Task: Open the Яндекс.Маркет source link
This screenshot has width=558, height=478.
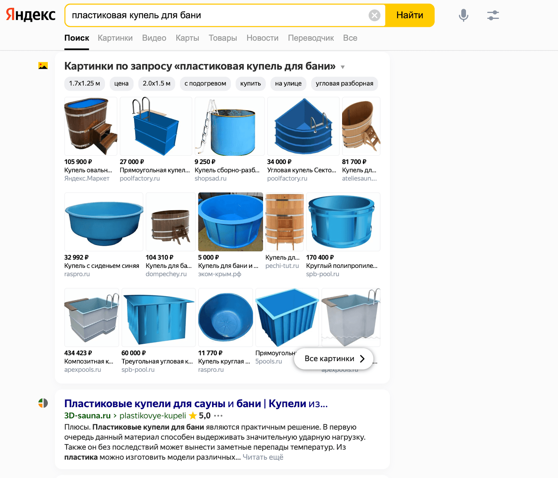Action: coord(87,179)
